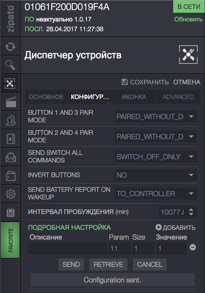
Task: Open Send Switch All Commands dropdown
Action: [156, 157]
